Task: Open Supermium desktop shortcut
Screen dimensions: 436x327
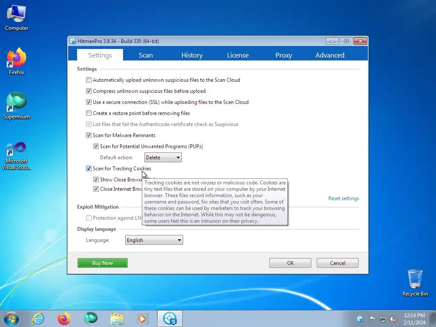Action: pyautogui.click(x=17, y=106)
